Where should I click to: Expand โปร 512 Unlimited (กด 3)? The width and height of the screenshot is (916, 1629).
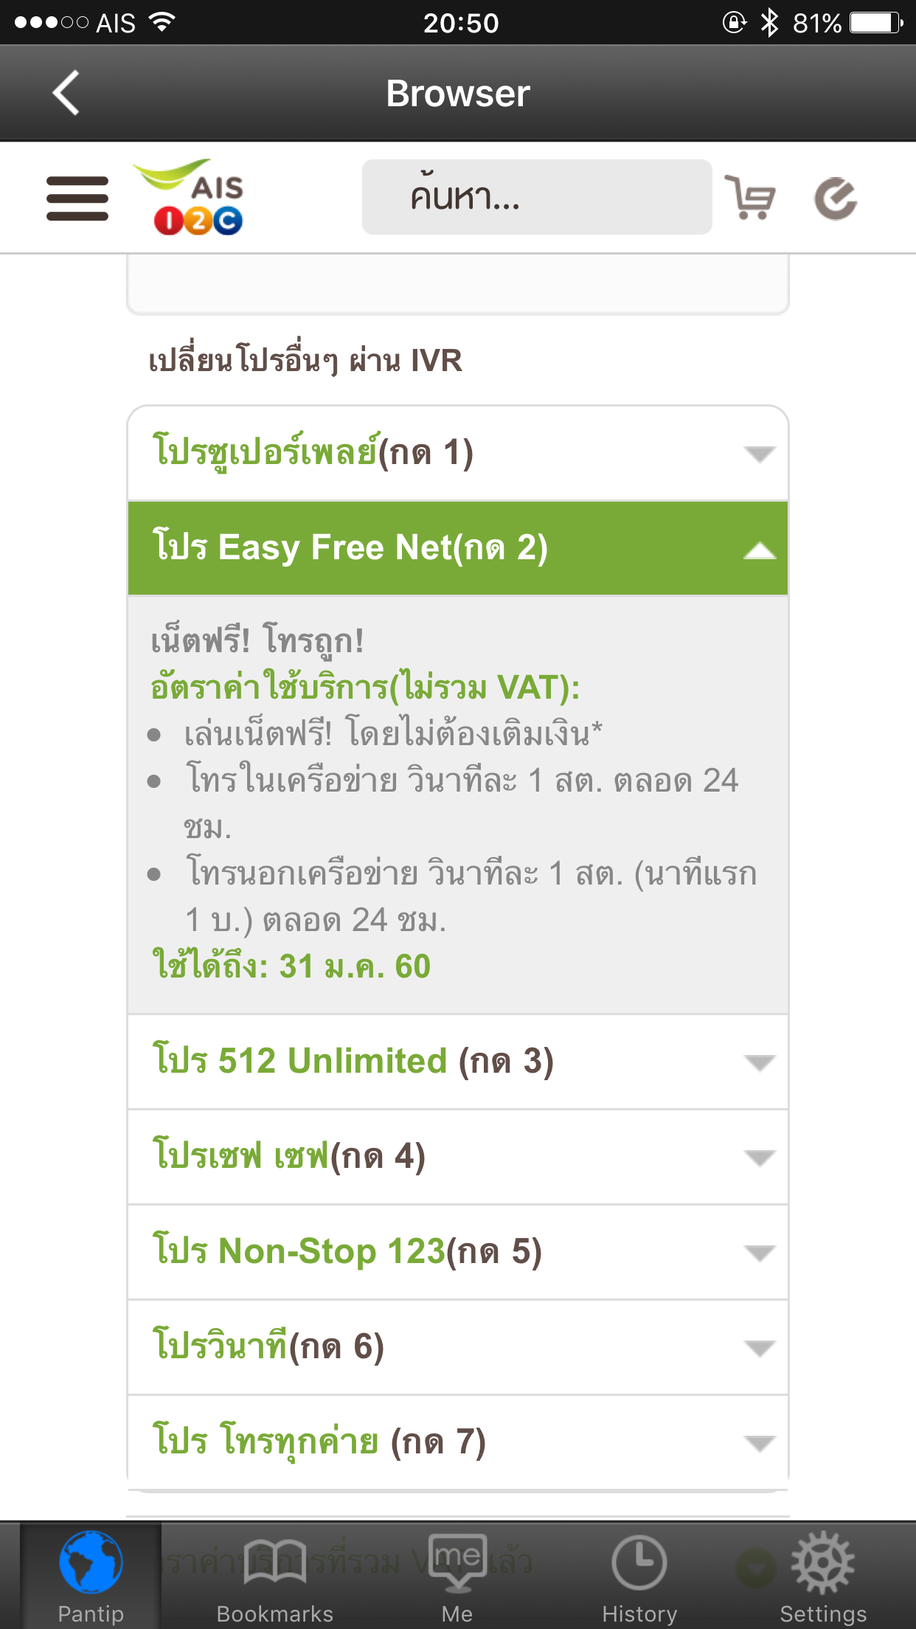[x=457, y=1062]
